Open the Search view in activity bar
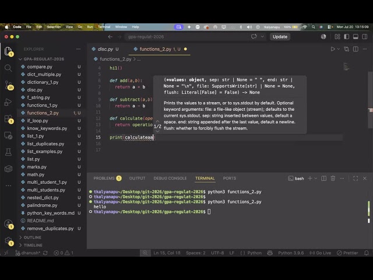 pos(8,68)
